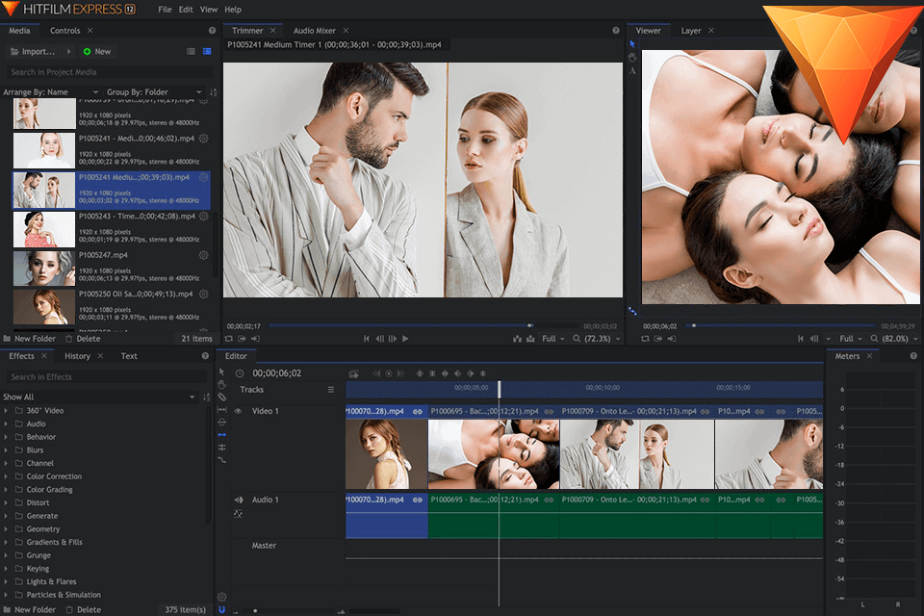This screenshot has width=924, height=616.
Task: Open help for the Trimmer panel
Action: [616, 31]
